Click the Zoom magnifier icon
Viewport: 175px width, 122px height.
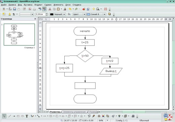pyautogui.click(x=98, y=9)
